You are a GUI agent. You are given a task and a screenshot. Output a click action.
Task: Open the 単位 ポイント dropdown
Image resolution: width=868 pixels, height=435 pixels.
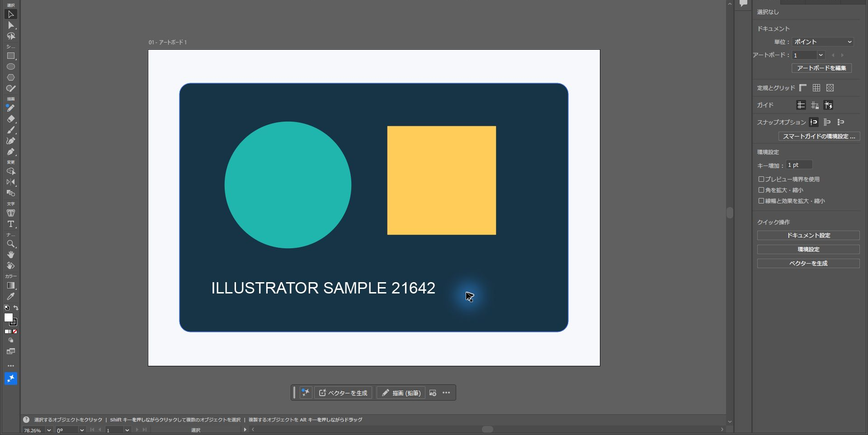click(x=822, y=42)
